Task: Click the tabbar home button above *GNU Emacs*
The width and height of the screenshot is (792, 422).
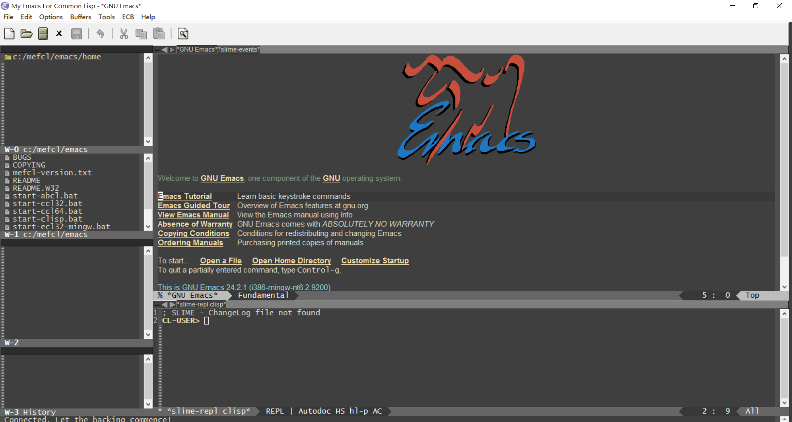Action: pyautogui.click(x=157, y=49)
